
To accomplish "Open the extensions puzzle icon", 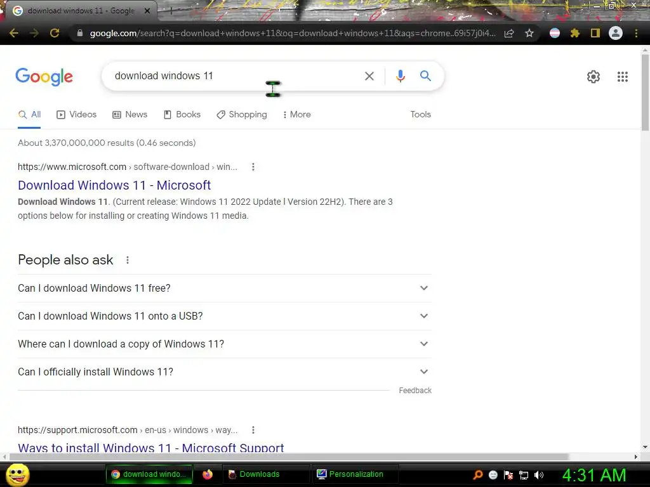I will click(574, 33).
